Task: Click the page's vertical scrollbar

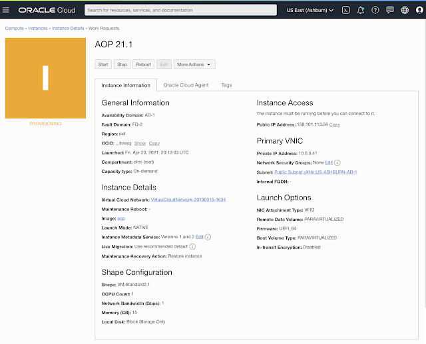Action: 425,163
